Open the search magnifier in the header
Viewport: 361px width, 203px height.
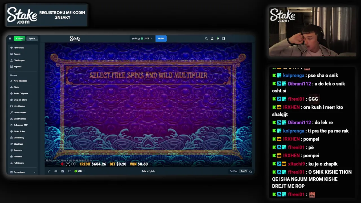(206, 39)
